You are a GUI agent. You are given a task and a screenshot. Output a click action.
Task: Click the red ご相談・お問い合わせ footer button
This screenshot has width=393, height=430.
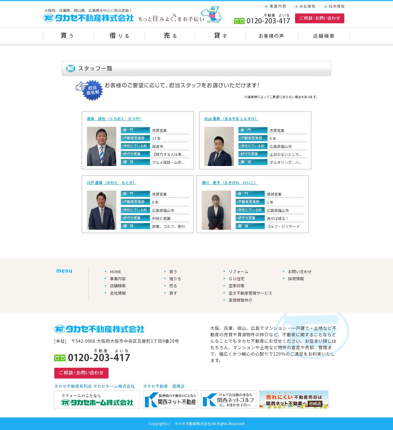[x=81, y=373]
